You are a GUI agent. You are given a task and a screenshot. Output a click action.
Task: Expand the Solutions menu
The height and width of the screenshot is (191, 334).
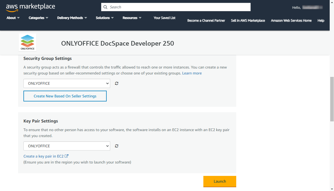(105, 18)
